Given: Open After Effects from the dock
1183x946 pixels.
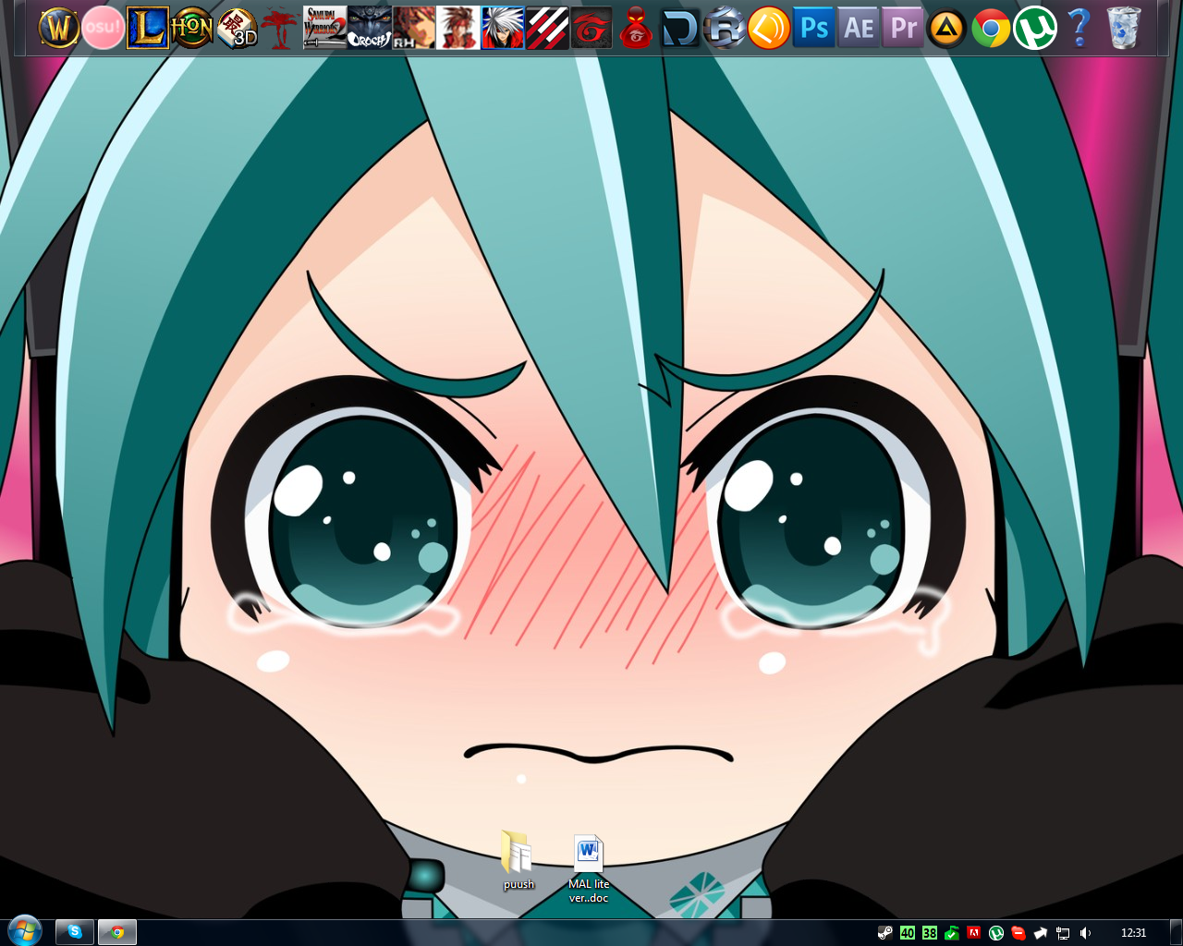Looking at the screenshot, I should (858, 26).
